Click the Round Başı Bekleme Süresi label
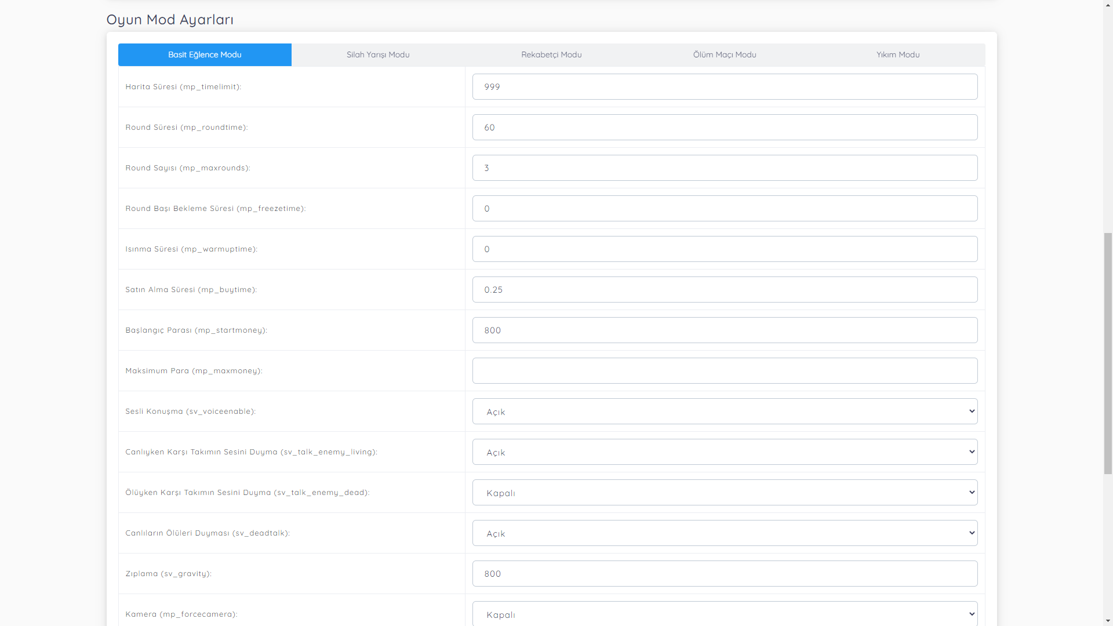 [216, 209]
